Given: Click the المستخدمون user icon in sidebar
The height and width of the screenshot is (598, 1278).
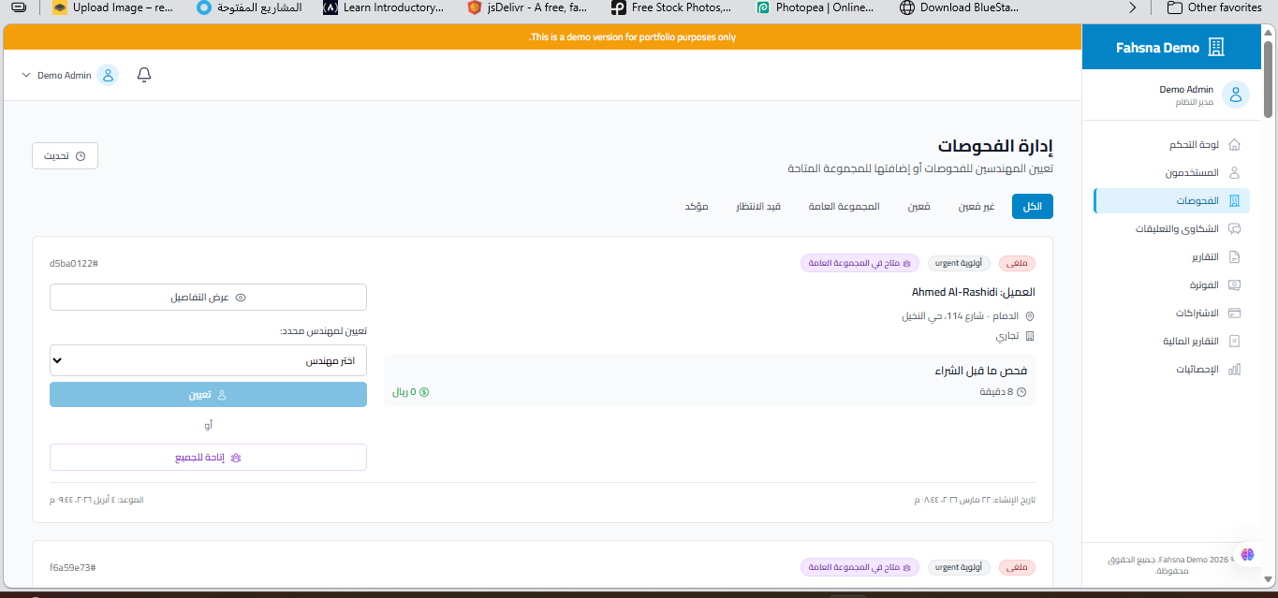Looking at the screenshot, I should 1234,173.
